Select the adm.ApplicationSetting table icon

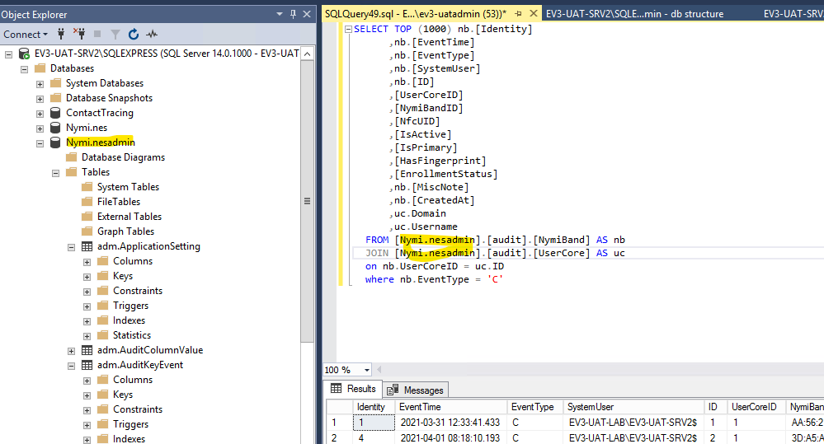pyautogui.click(x=87, y=246)
